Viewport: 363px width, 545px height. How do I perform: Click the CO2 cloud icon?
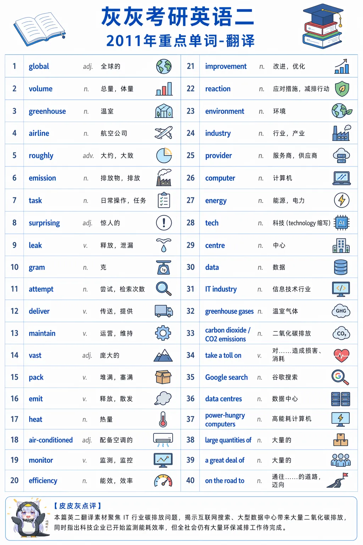pos(341,333)
